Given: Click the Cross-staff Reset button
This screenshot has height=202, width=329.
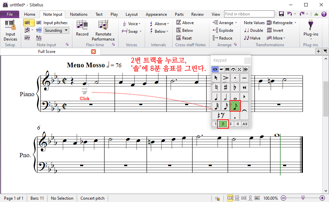Looking at the screenshot, I should point(184,38).
